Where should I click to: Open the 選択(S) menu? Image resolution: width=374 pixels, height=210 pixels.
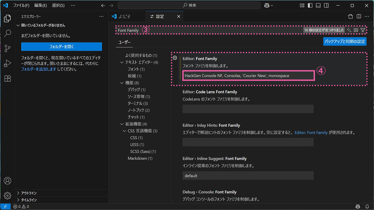(x=58, y=6)
